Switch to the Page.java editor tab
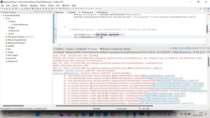The image size is (210, 118). [58, 12]
